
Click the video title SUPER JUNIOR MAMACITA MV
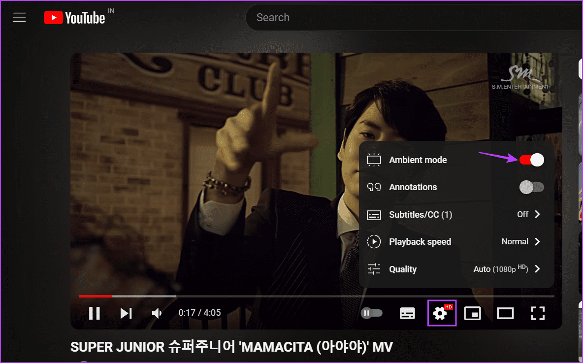point(231,347)
